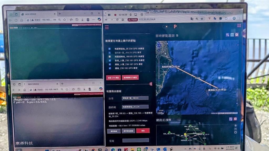Click the check GPS lock button
Viewport: 269px width, 151px height.
click(113, 78)
